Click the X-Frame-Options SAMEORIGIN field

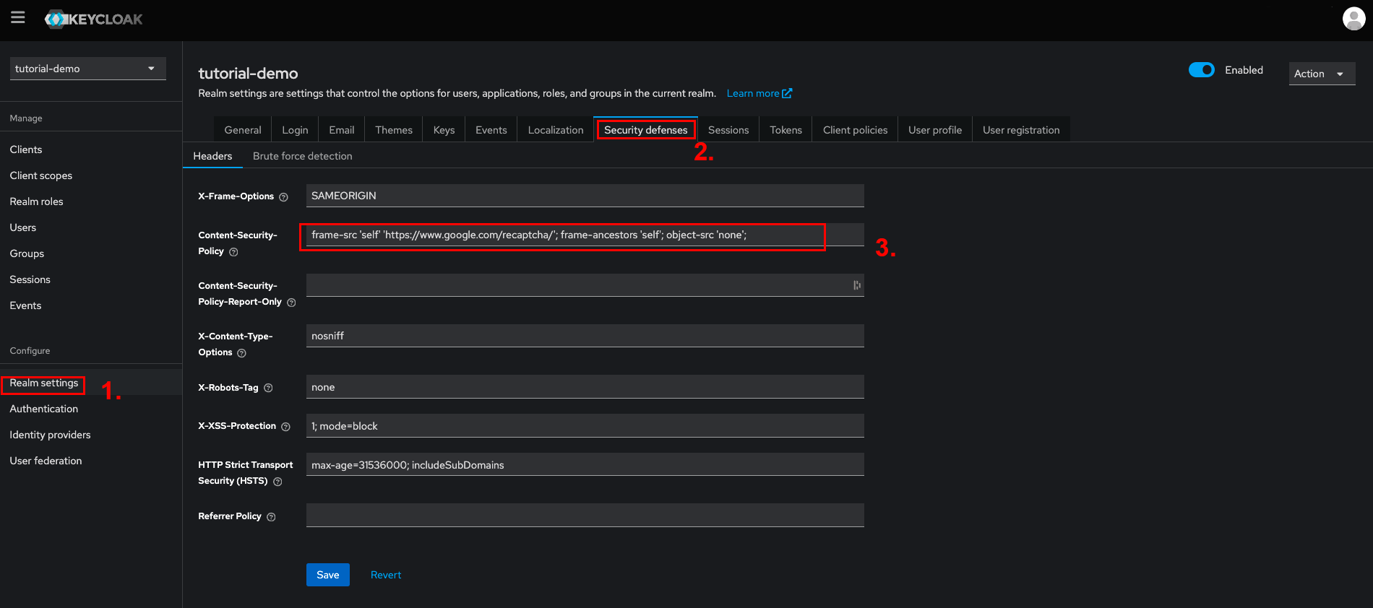[x=585, y=196]
